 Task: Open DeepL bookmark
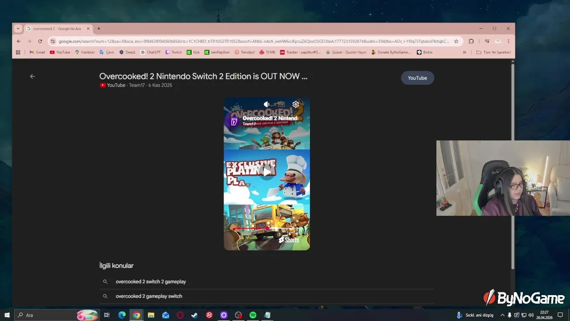127,52
